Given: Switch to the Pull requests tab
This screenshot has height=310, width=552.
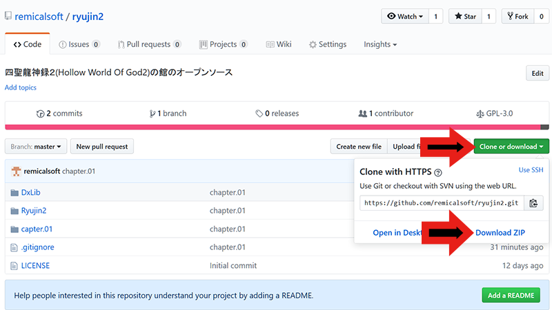Looking at the screenshot, I should (x=149, y=44).
